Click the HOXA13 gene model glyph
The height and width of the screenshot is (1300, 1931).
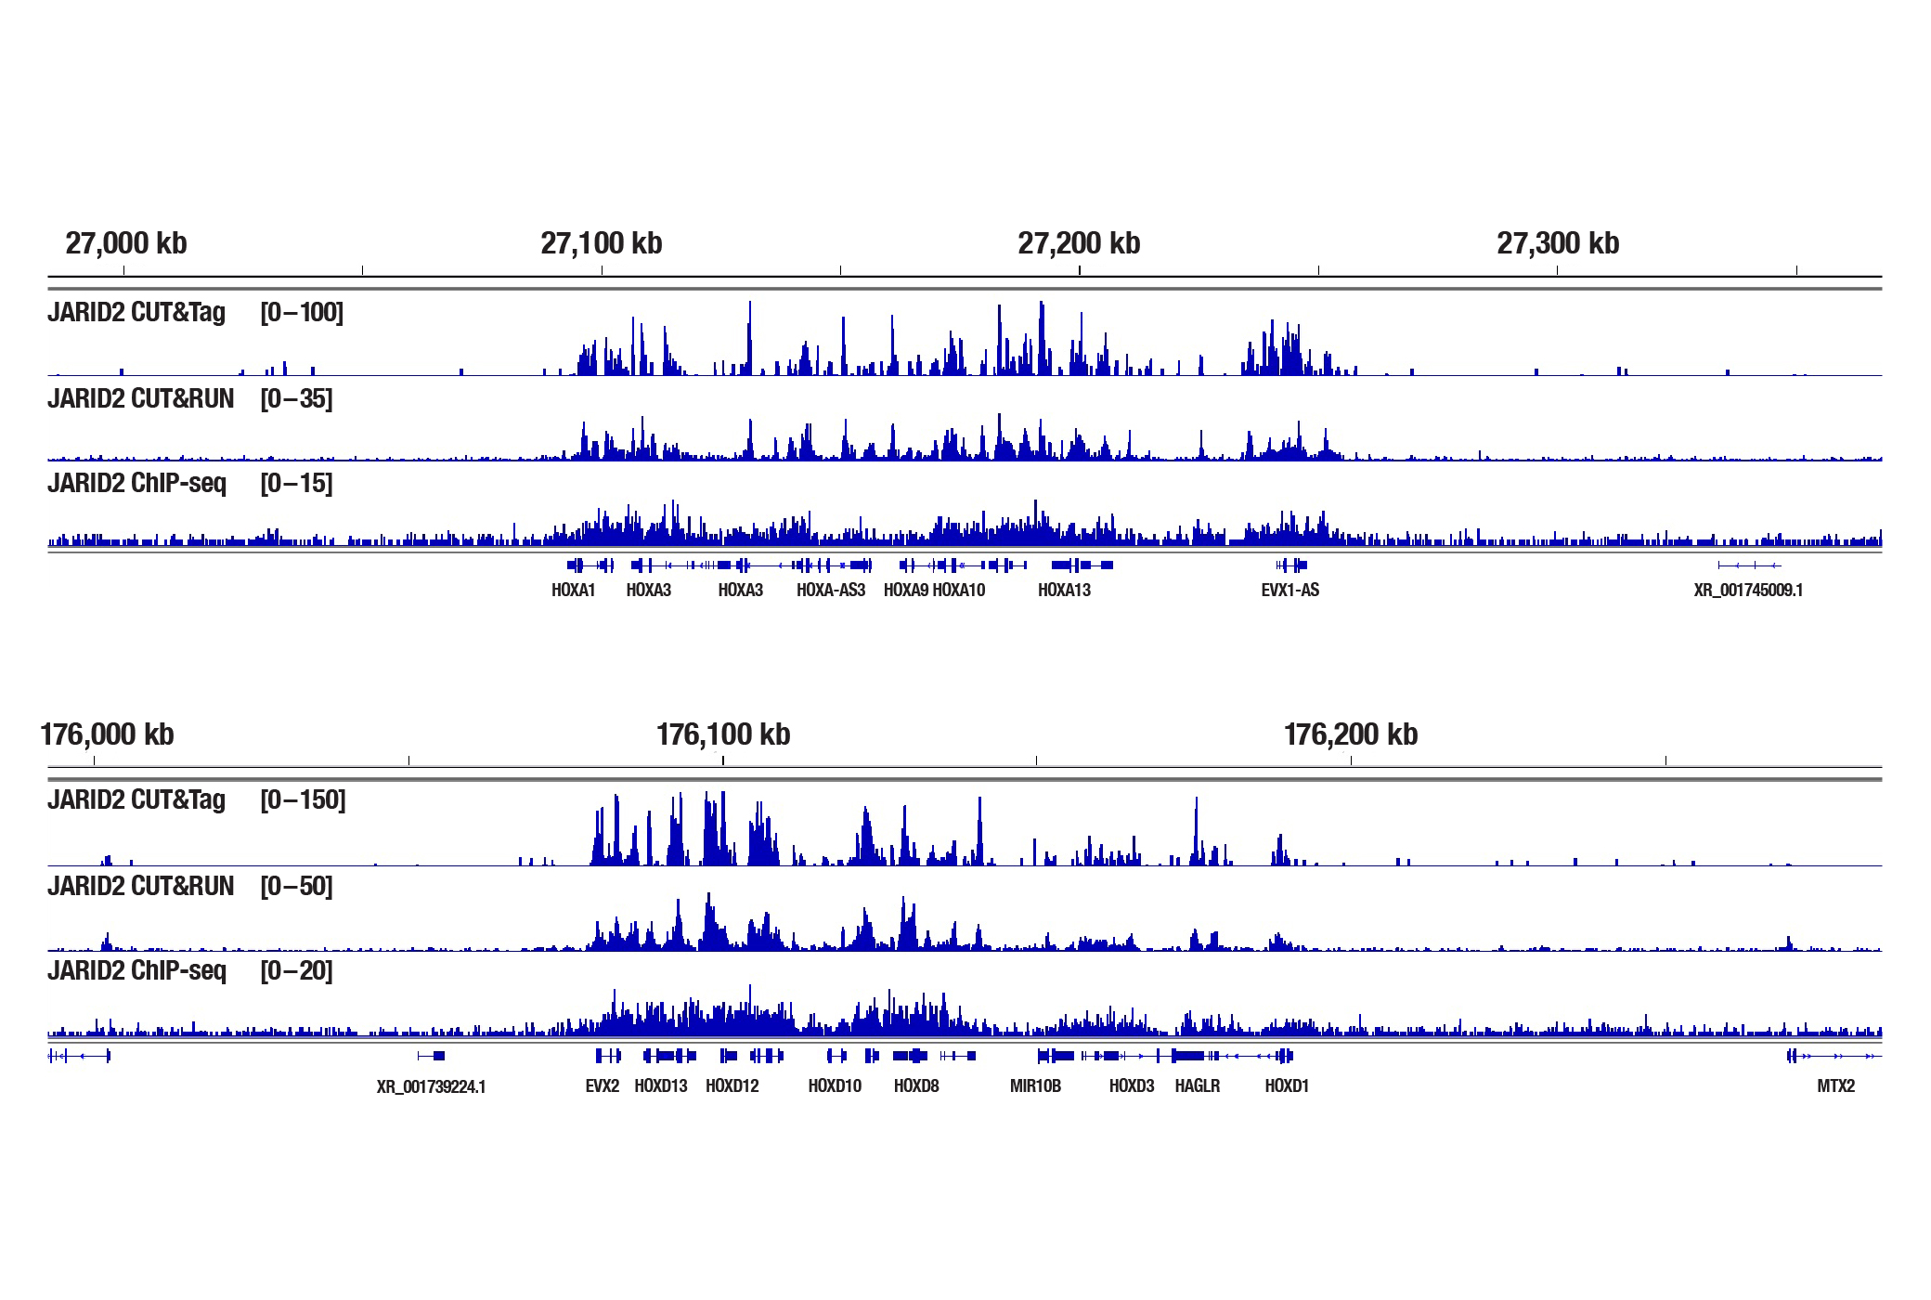tap(1082, 565)
